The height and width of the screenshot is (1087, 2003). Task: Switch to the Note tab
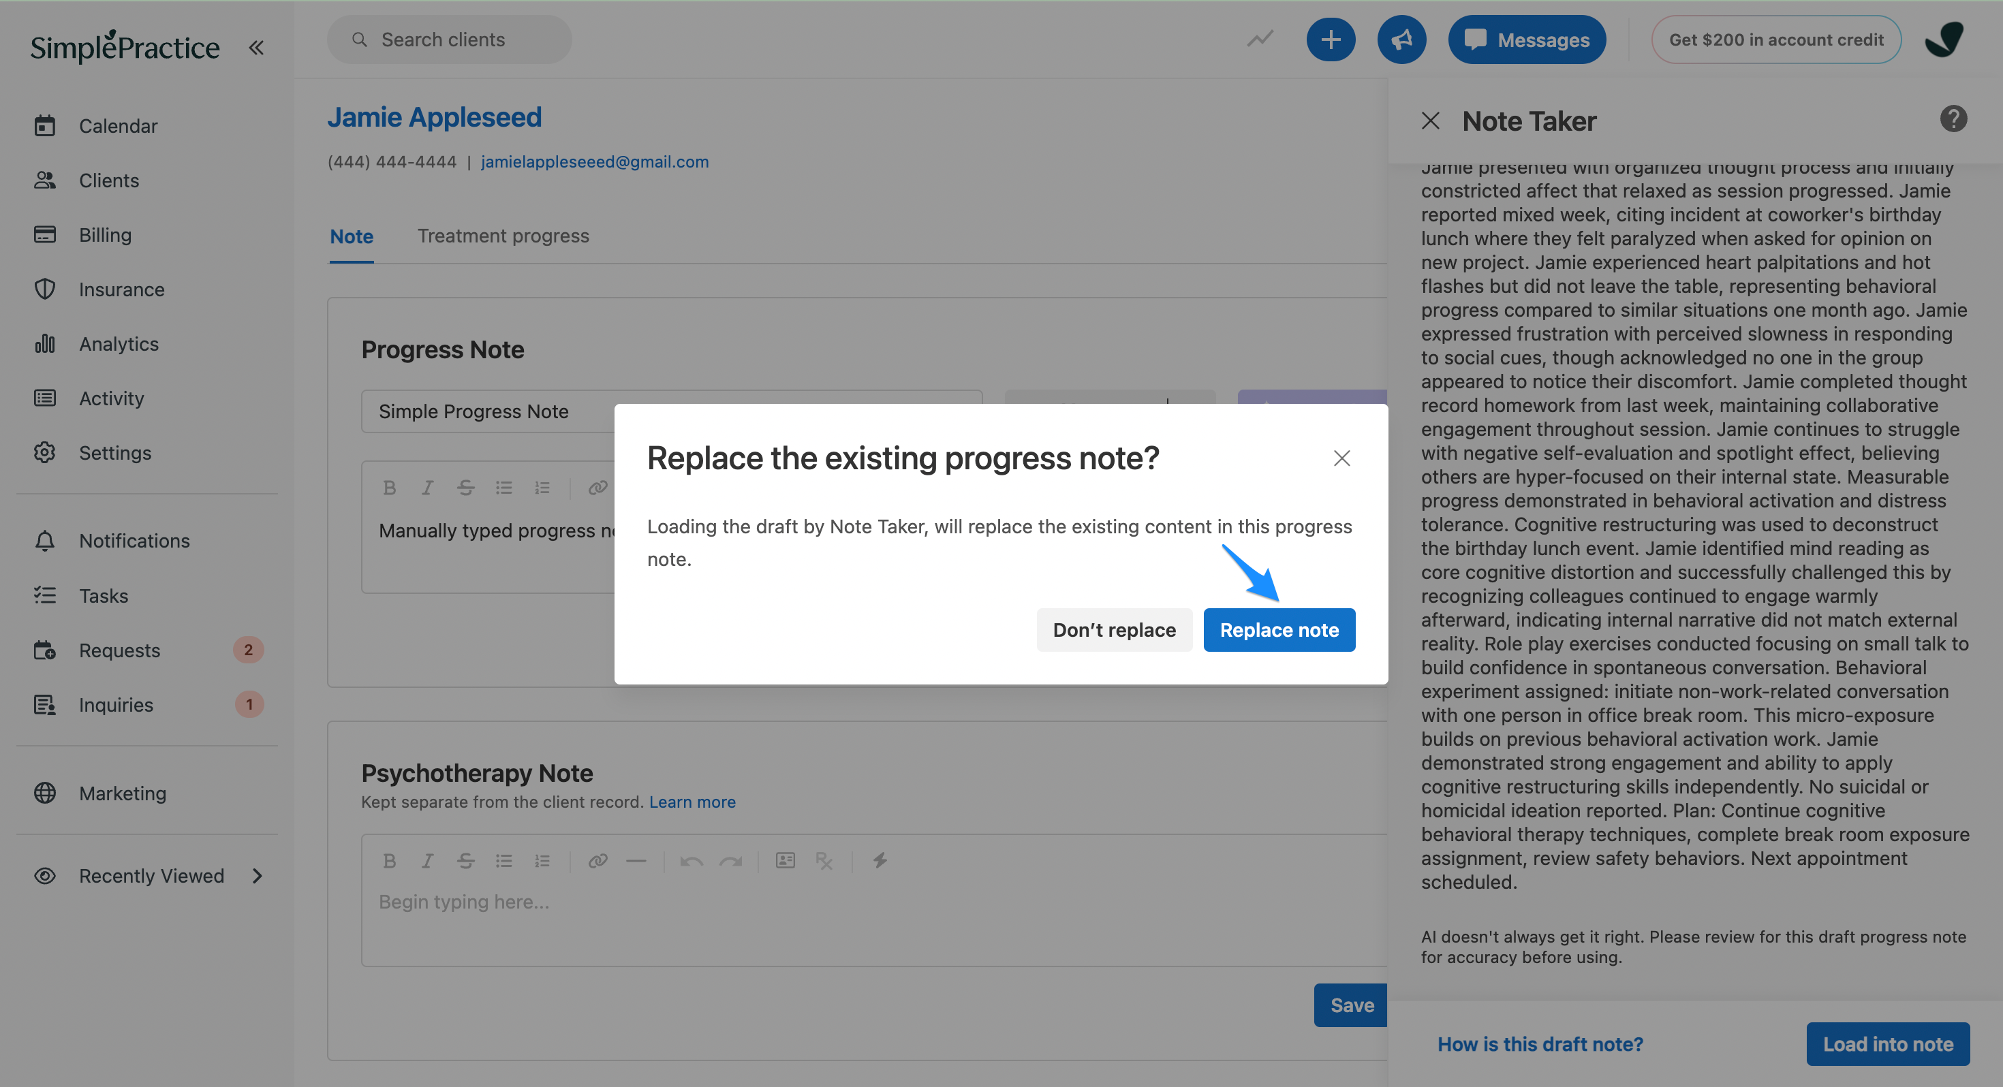(x=352, y=236)
